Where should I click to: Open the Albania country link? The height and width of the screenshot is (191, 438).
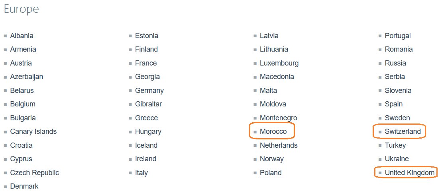[x=22, y=36]
